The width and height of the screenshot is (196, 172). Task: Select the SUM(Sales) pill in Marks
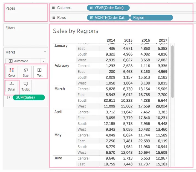pyautogui.click(x=29, y=97)
